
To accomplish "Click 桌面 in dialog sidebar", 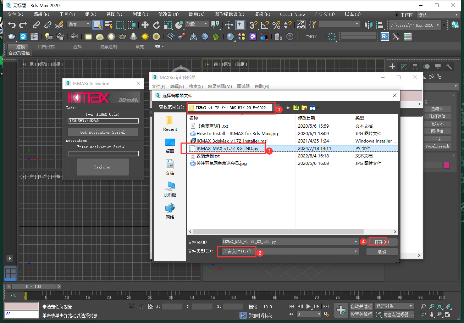I will (x=170, y=145).
